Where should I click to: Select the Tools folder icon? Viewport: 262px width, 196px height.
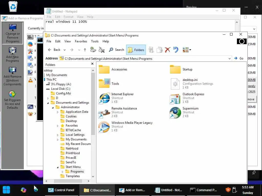104,83
